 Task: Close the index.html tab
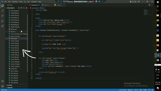[x=39, y=5]
